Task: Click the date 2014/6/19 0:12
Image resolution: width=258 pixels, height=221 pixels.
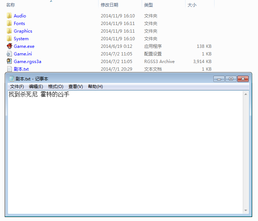Action: pos(116,46)
